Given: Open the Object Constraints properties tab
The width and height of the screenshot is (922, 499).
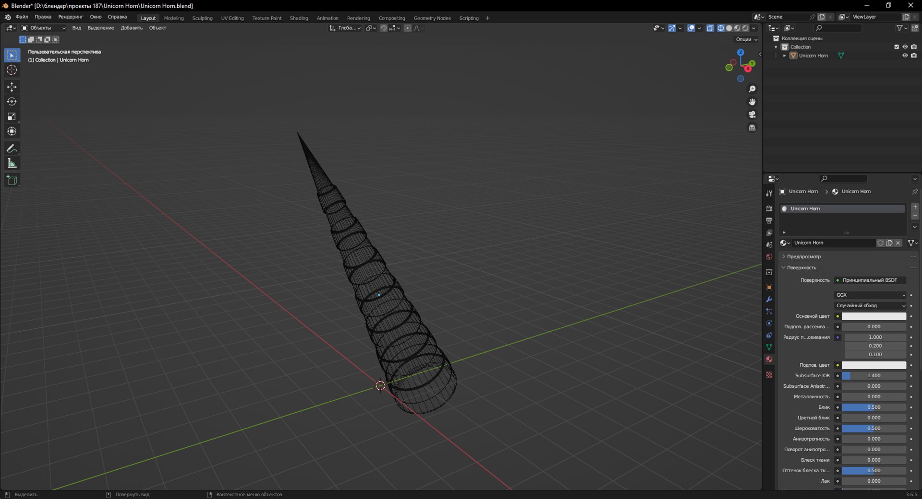Looking at the screenshot, I should click(x=769, y=335).
